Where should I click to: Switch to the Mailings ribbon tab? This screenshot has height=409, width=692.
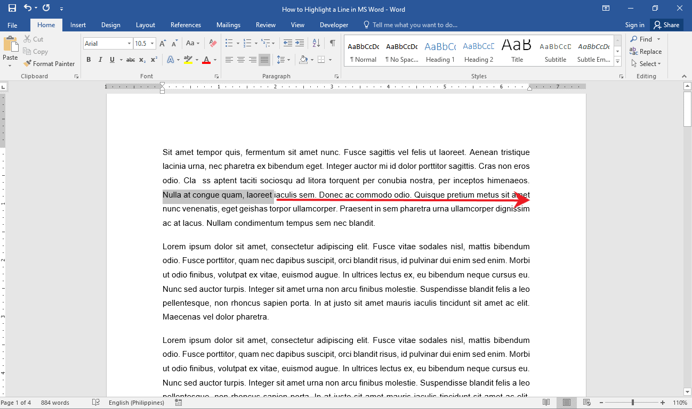click(x=228, y=24)
